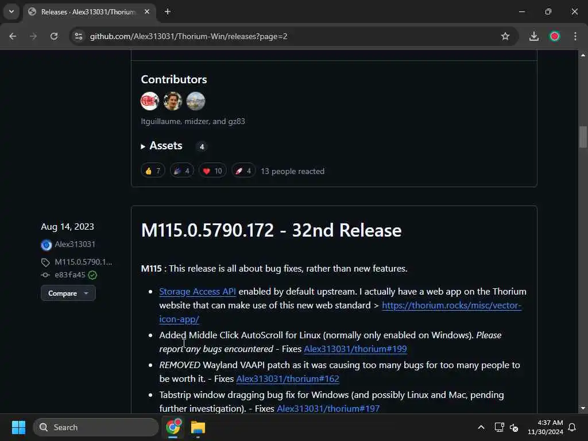Open the browser downloads icon
Screen dimensions: 588x441
coord(534,36)
